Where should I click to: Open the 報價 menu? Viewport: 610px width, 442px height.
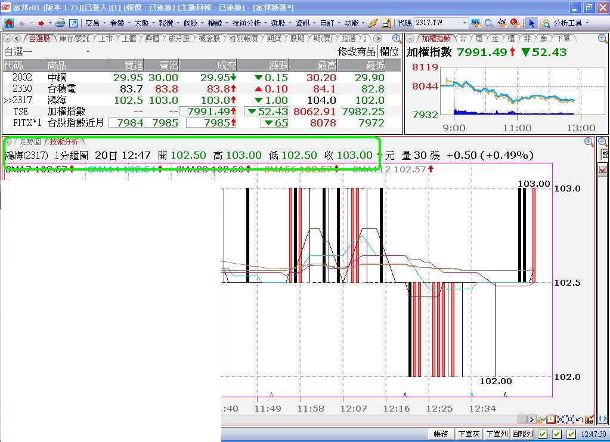tap(168, 23)
